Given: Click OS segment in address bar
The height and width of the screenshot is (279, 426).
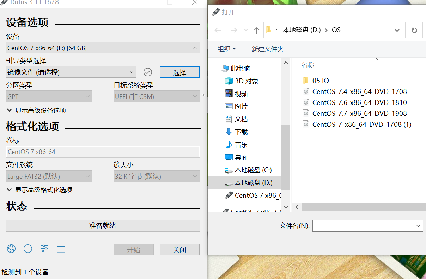Looking at the screenshot, I should pyautogui.click(x=336, y=30).
